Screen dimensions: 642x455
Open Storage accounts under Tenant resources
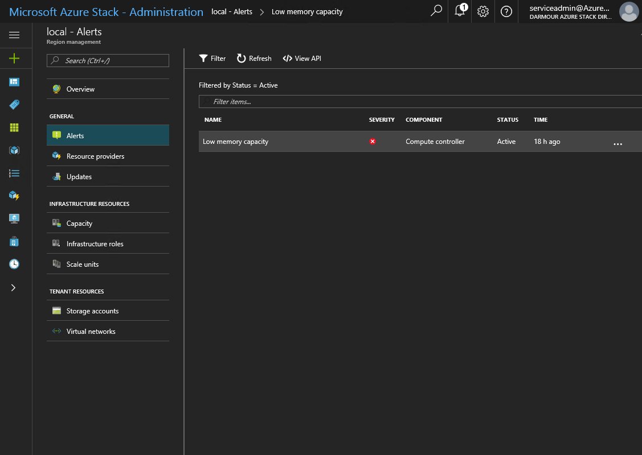click(108, 311)
